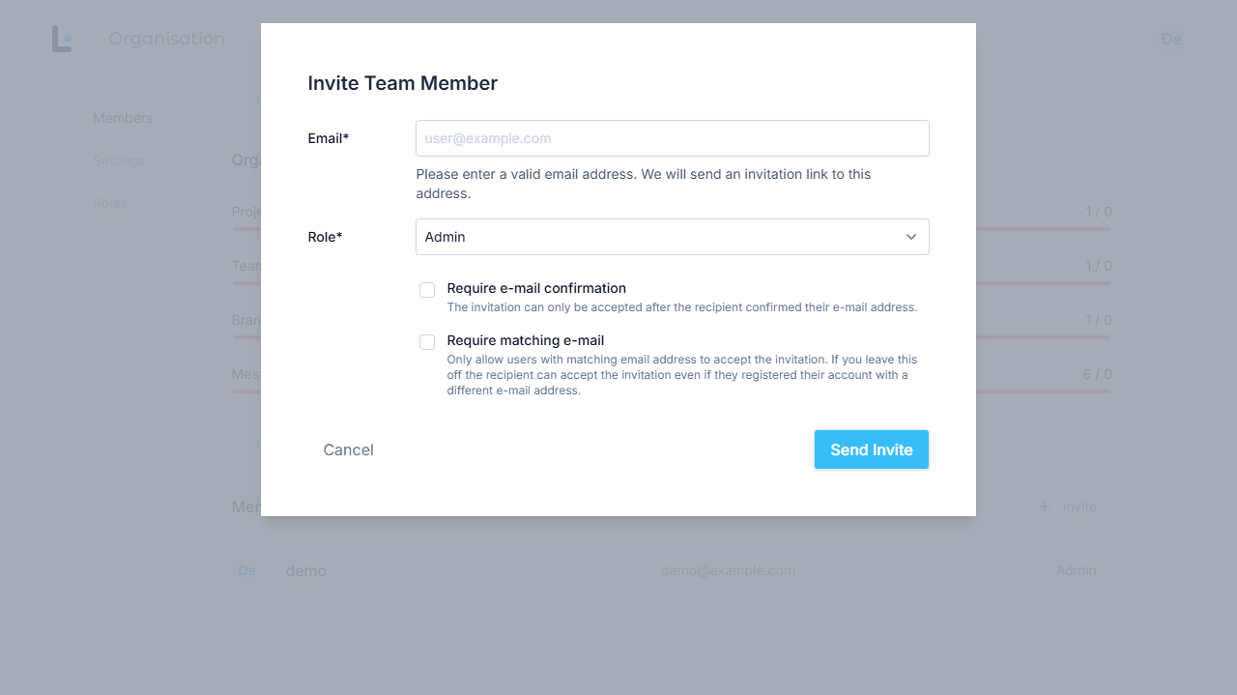This screenshot has height=695, width=1237.
Task: Focus the Email input field
Action: [672, 138]
